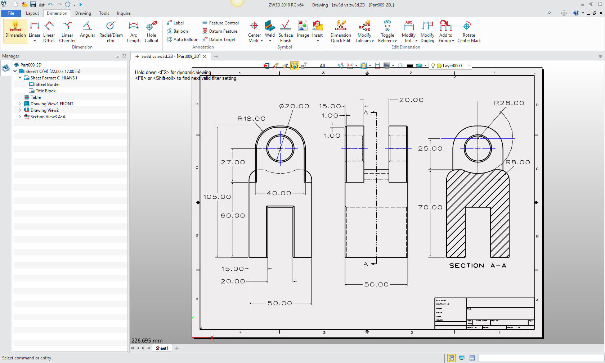Image resolution: width=605 pixels, height=363 pixels.
Task: Add a Surface Finish symbol
Action: pyautogui.click(x=285, y=32)
